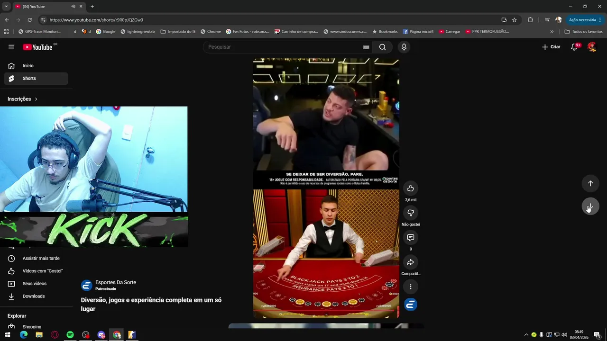Open Spotify from the taskbar
The width and height of the screenshot is (607, 341).
pos(70,335)
